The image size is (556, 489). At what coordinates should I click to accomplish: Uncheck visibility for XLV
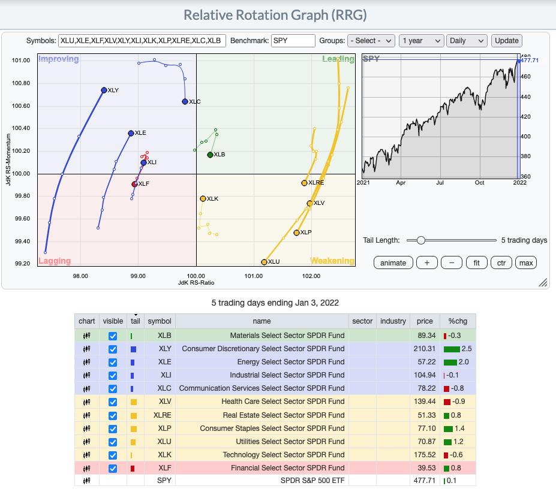113,402
